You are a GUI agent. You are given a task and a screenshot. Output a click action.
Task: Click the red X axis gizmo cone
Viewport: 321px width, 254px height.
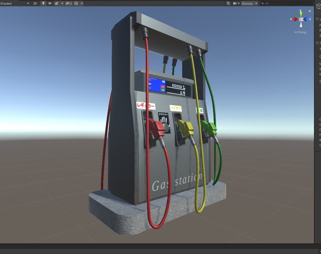(x=295, y=19)
